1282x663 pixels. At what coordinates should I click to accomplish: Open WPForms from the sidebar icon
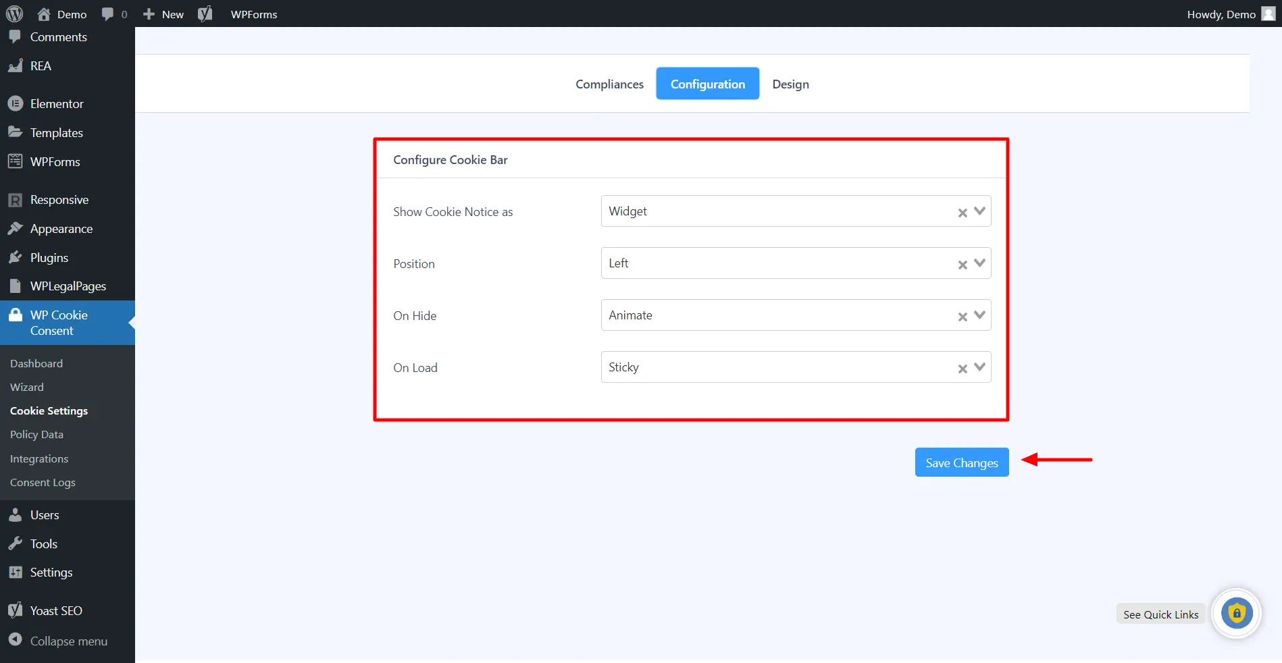(15, 161)
